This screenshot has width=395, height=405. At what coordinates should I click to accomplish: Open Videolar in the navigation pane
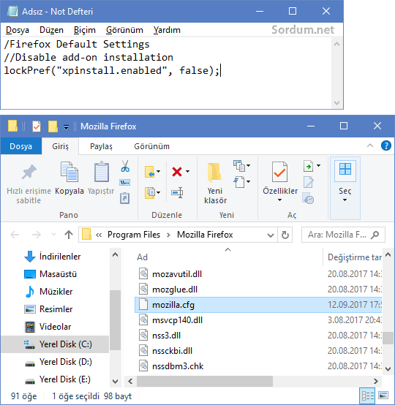pos(48,327)
